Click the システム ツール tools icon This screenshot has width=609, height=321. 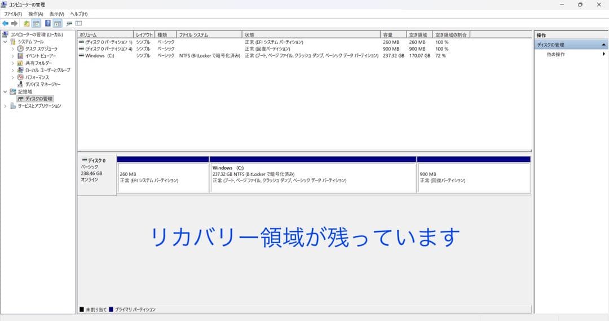pos(13,42)
